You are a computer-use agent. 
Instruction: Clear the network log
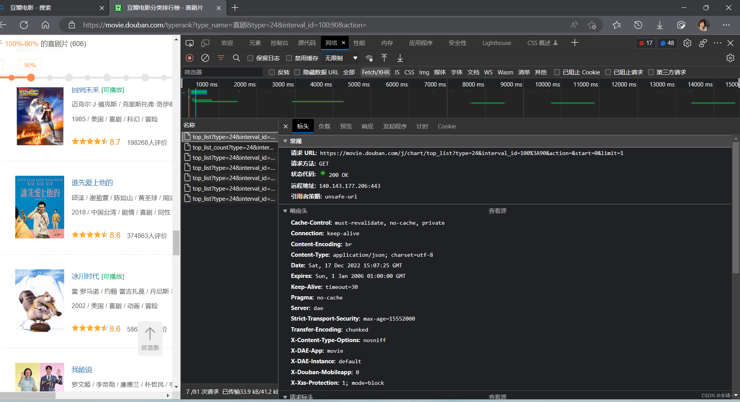[x=205, y=58]
